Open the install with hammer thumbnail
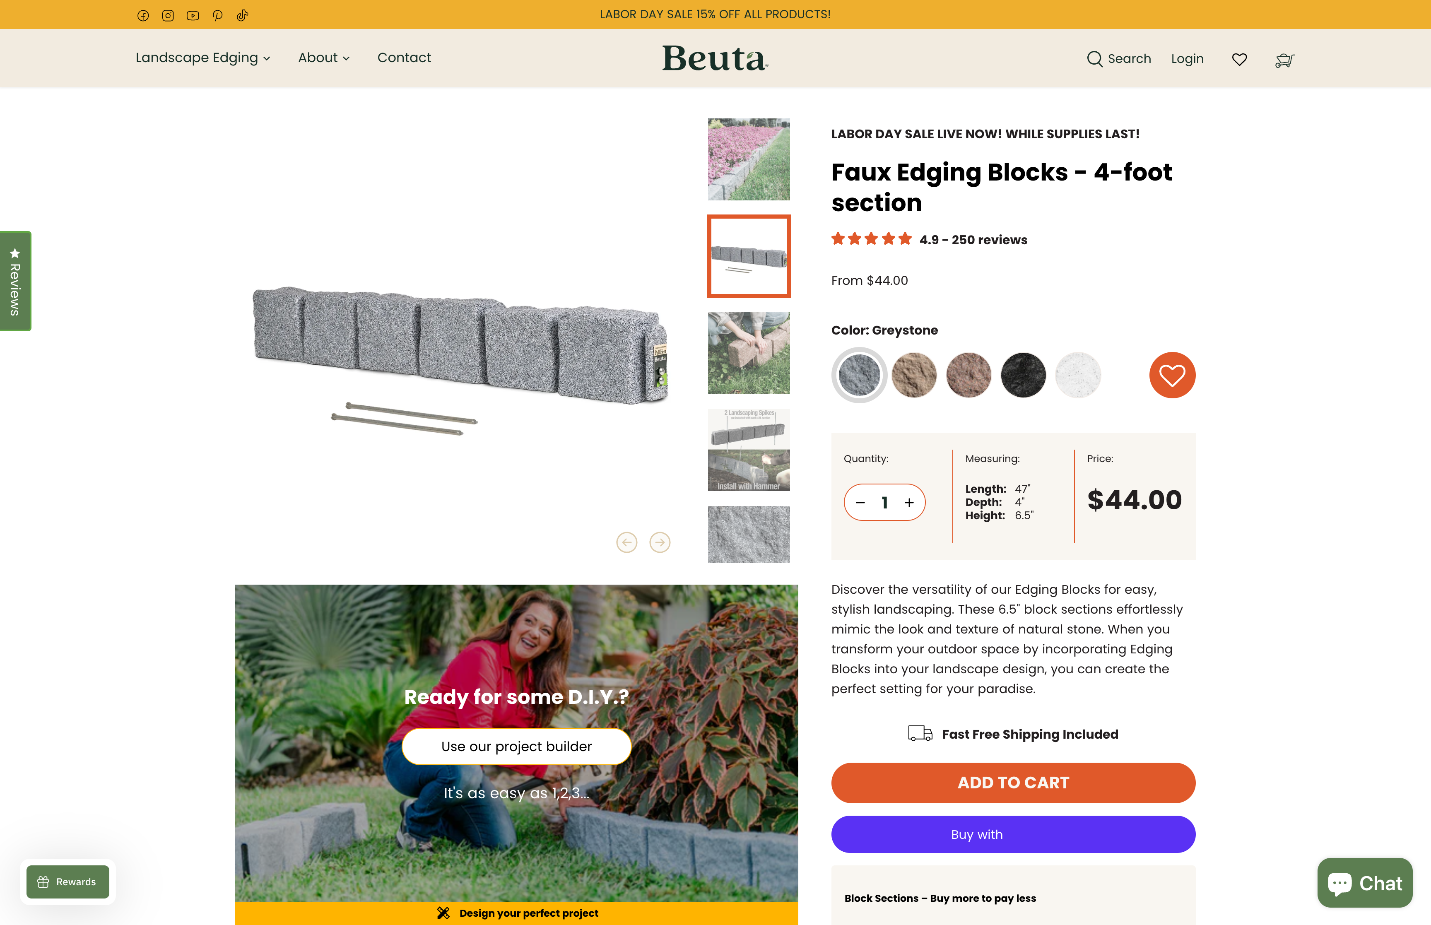This screenshot has height=925, width=1431. pyautogui.click(x=748, y=449)
